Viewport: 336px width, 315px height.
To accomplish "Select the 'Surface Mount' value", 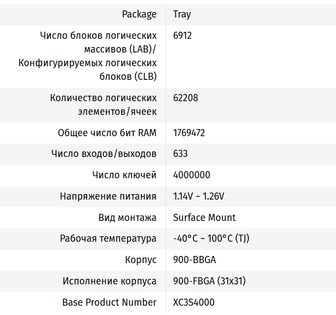I will tap(204, 218).
